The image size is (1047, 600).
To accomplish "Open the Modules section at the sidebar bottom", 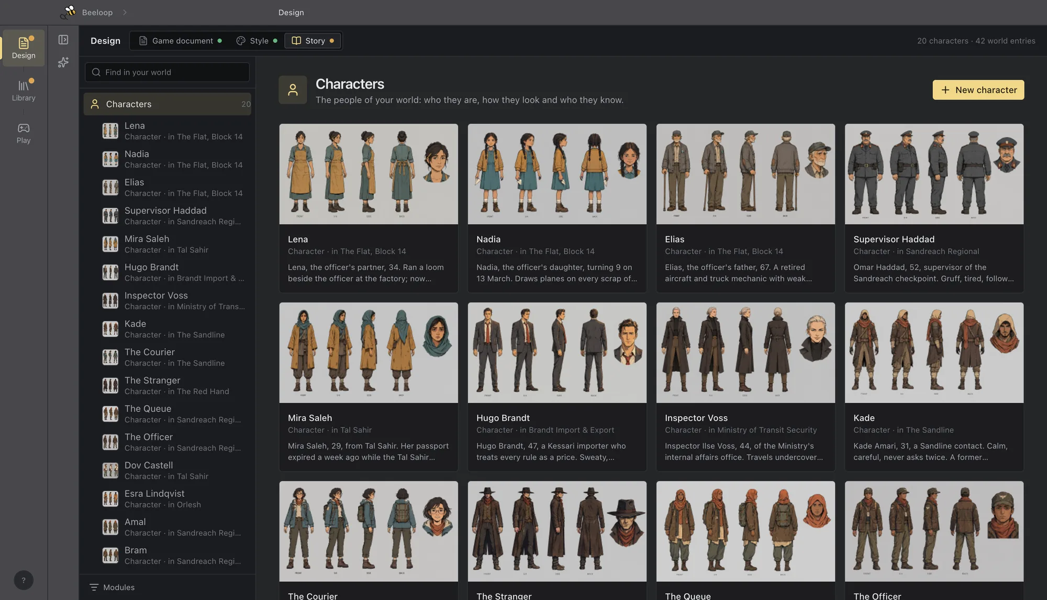I will click(168, 587).
